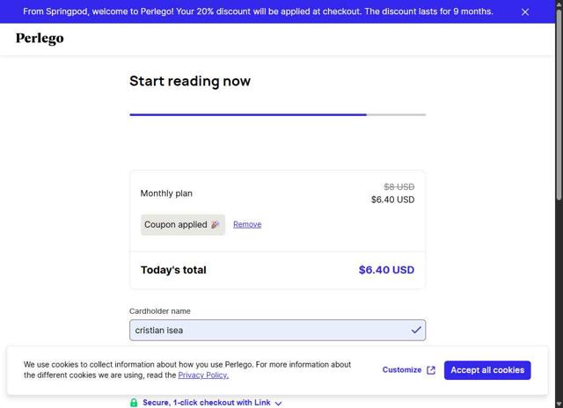Click the Monthly plan label
563x408 pixels.
click(166, 193)
